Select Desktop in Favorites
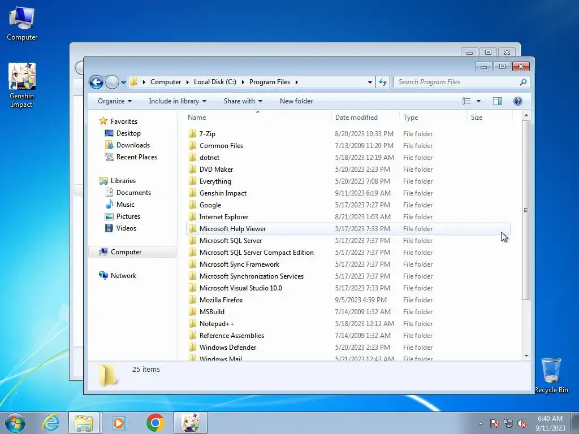This screenshot has height=434, width=579. pyautogui.click(x=123, y=133)
